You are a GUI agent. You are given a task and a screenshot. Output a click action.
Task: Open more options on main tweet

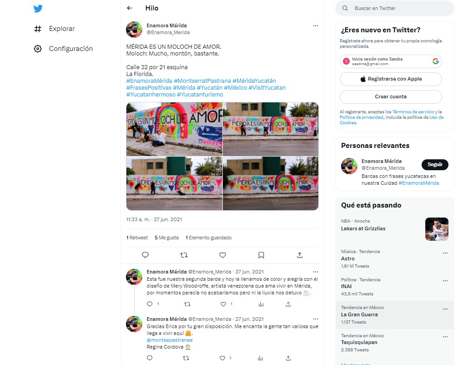click(x=316, y=25)
